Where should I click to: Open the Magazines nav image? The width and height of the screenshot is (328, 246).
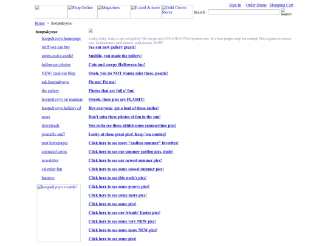114,12
